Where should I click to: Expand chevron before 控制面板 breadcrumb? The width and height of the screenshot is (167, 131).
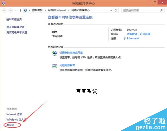[30, 10]
